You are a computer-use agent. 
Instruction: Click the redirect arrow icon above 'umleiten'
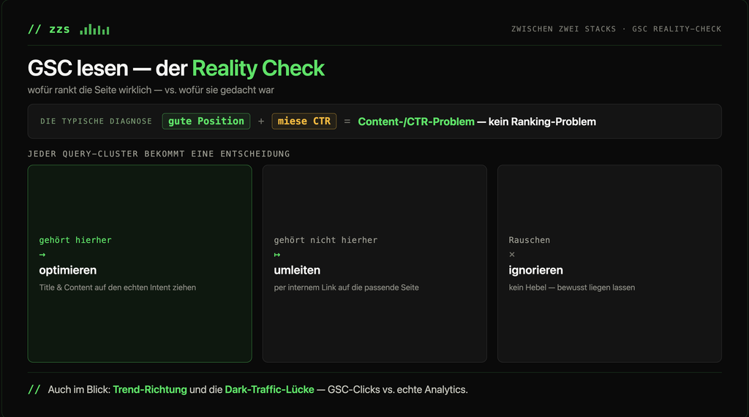(x=277, y=255)
